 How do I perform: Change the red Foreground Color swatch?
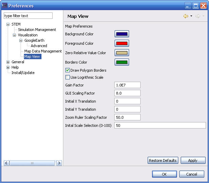122,43
